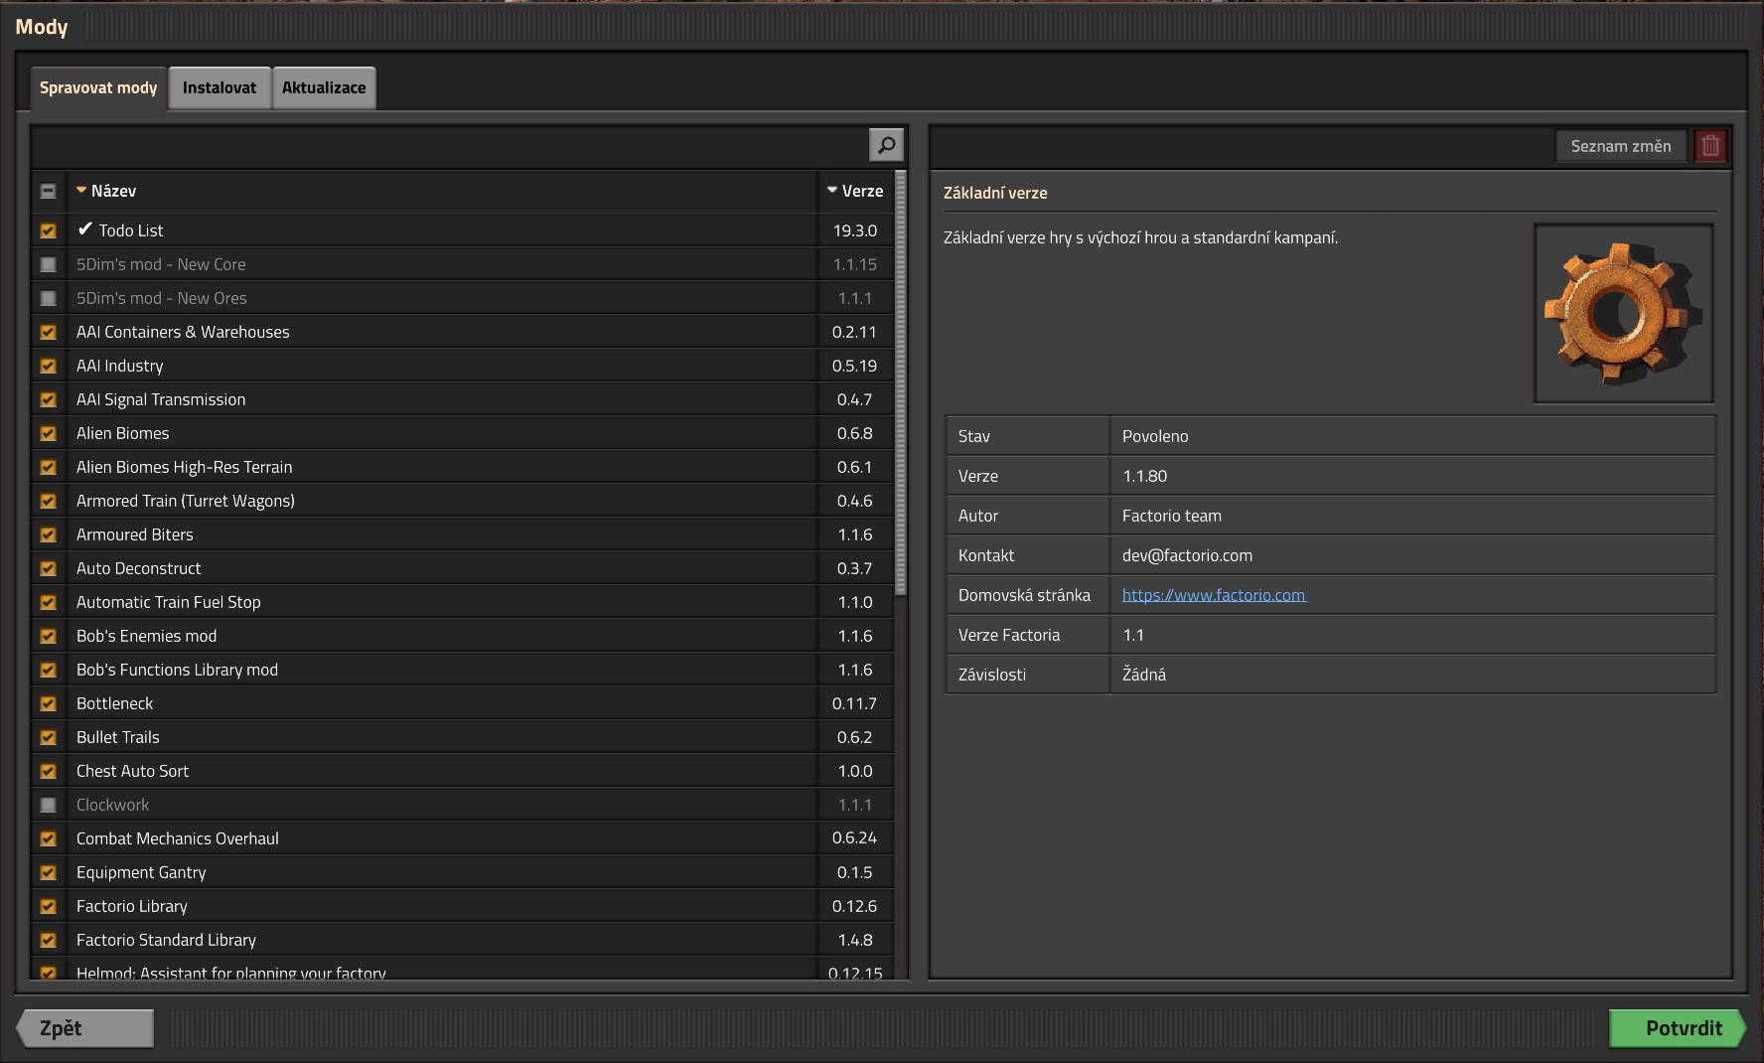Click the 1.1.80 version value
This screenshot has height=1063, width=1764.
[1145, 476]
